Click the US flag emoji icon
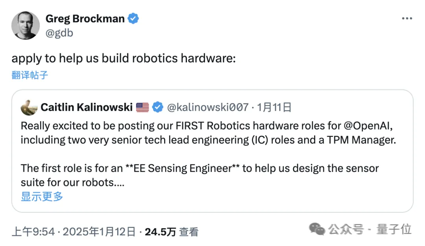This screenshot has height=246, width=425. pos(142,107)
